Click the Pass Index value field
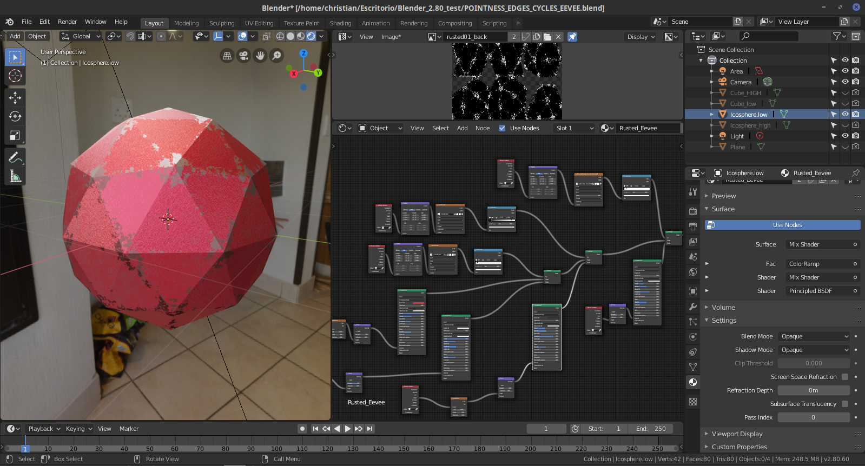Viewport: 865px width, 466px height. point(814,417)
